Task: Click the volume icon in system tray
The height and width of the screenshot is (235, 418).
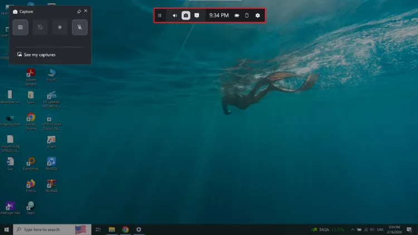Action: [x=372, y=229]
